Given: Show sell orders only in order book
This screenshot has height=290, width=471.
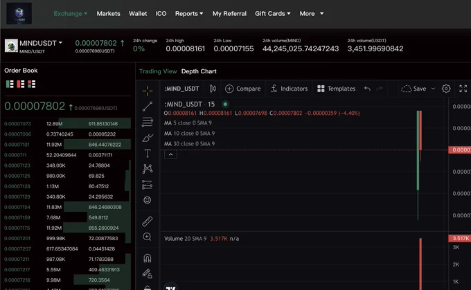Looking at the screenshot, I should click(21, 84).
